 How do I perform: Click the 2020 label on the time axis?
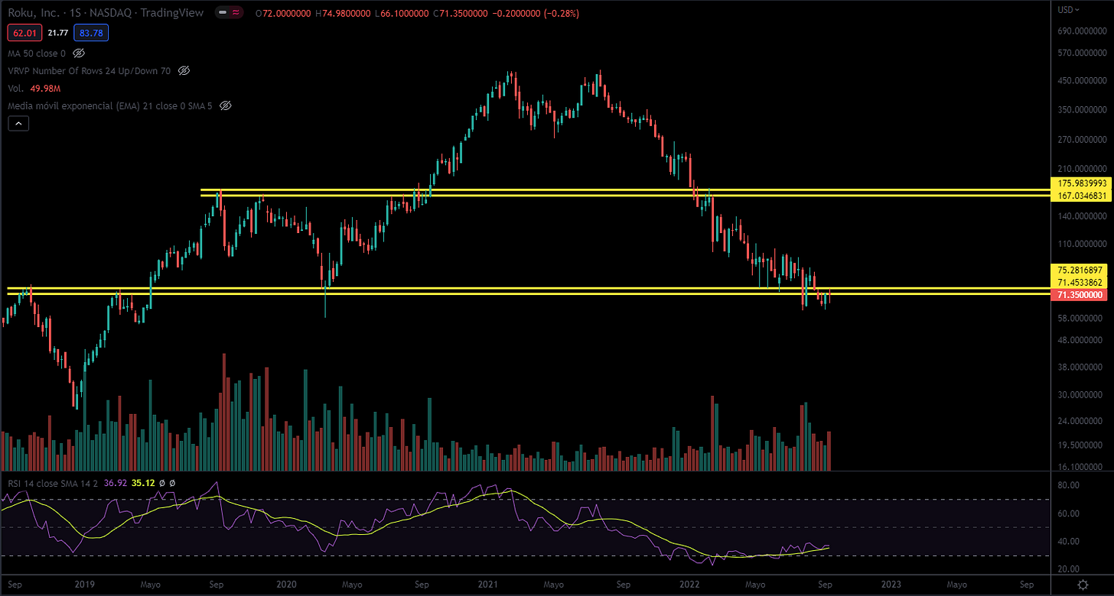pyautogui.click(x=286, y=584)
